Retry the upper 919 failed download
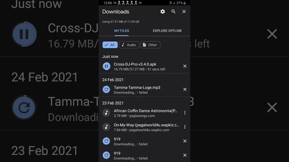 107,141
